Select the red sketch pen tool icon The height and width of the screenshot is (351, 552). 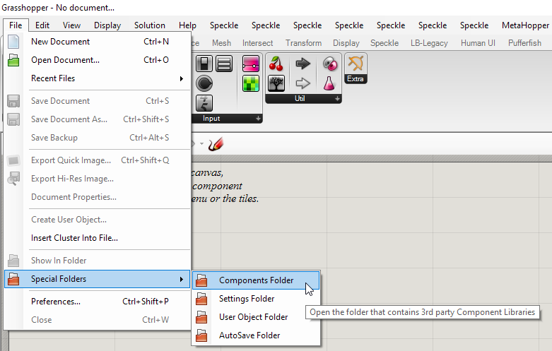point(216,144)
